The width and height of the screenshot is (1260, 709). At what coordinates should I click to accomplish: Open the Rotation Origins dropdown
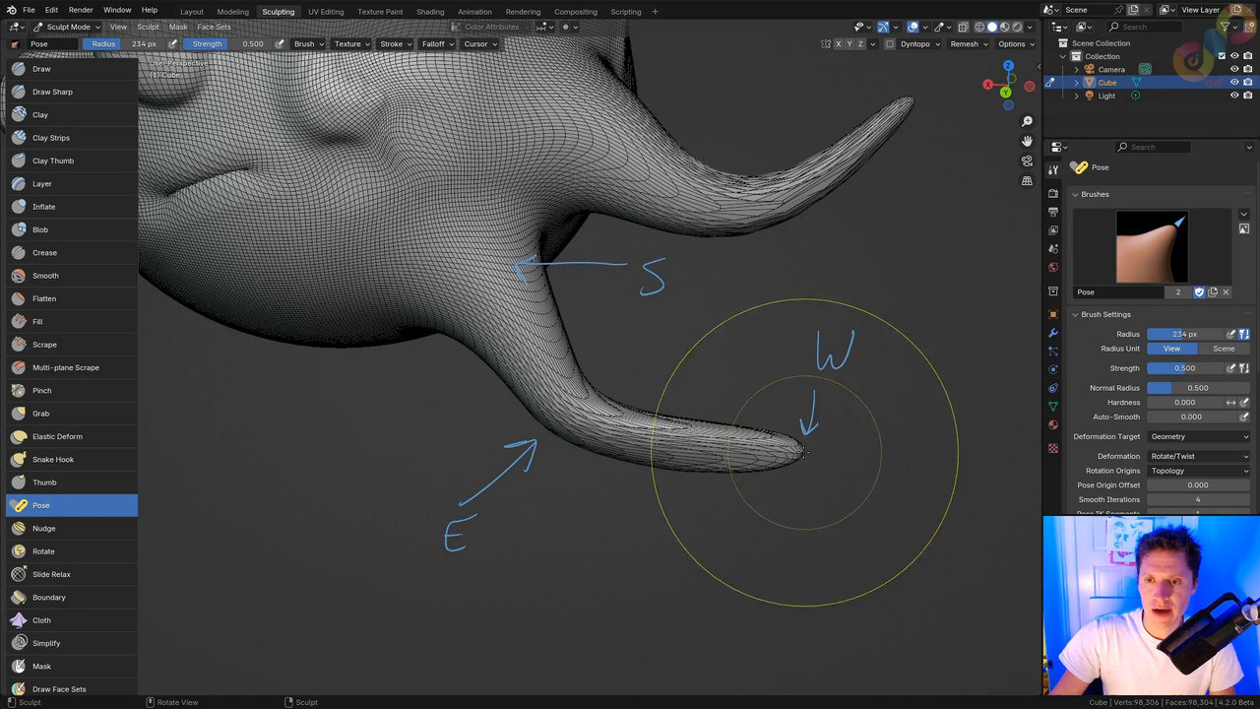(x=1199, y=471)
